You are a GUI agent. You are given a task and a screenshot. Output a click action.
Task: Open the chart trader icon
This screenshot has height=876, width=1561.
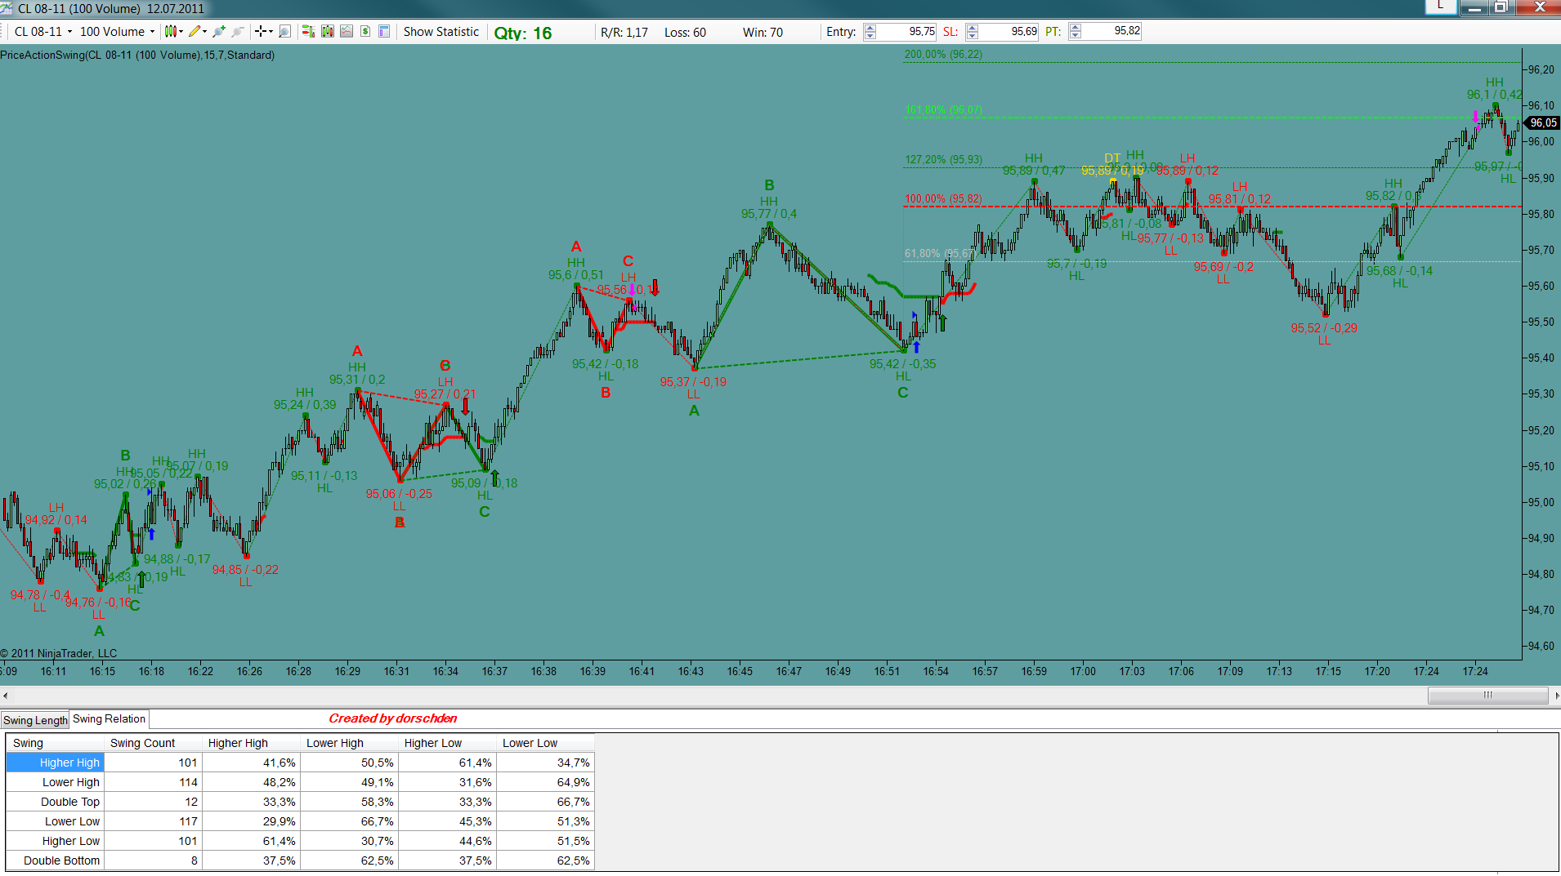pos(308,32)
